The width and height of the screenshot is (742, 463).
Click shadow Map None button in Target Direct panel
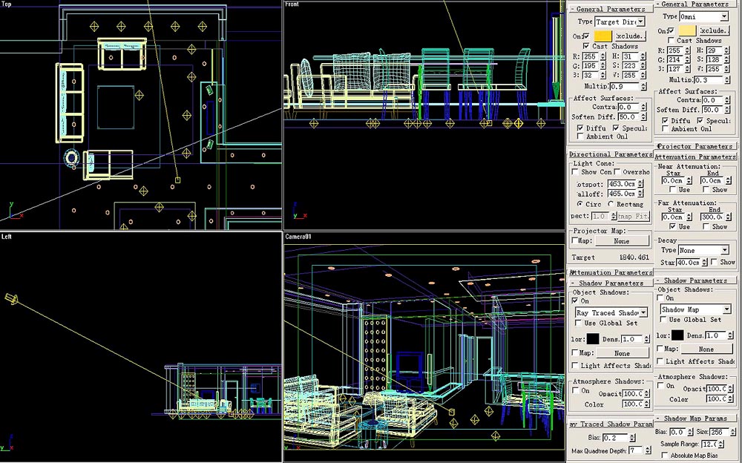coord(623,353)
